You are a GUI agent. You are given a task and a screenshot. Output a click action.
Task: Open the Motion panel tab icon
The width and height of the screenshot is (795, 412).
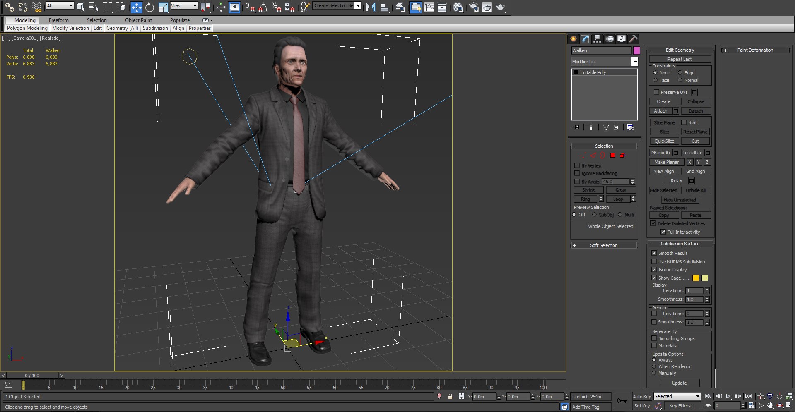[609, 39]
